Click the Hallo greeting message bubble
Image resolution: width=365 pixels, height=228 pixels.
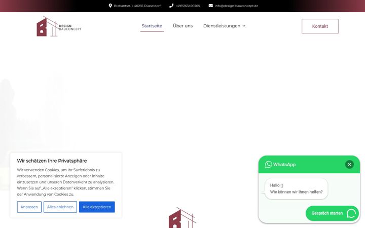(x=297, y=188)
